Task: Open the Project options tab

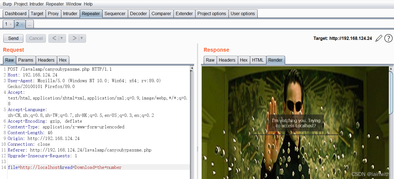Action: 212,13
